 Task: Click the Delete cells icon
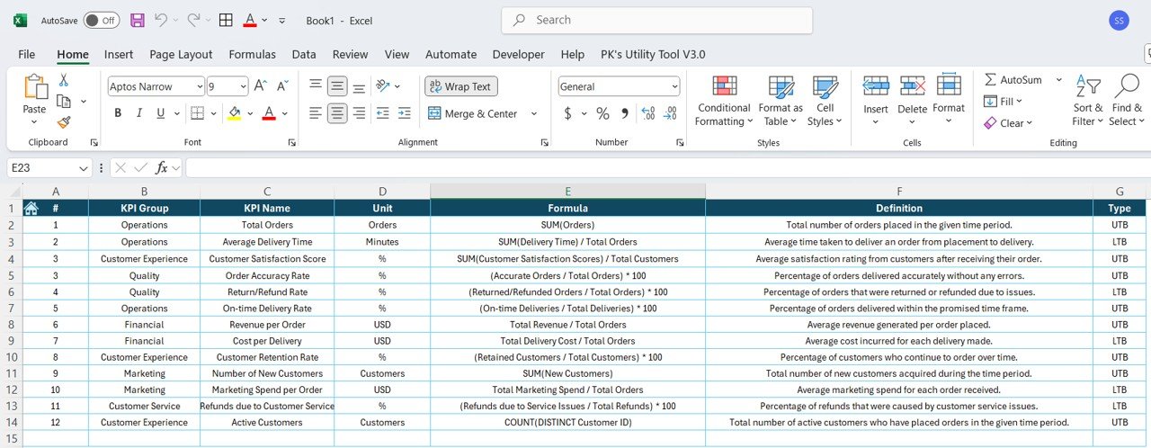[x=913, y=87]
